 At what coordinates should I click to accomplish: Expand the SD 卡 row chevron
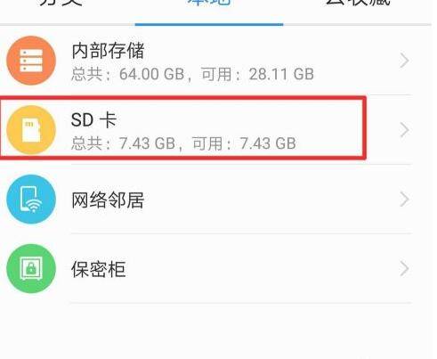(x=404, y=130)
